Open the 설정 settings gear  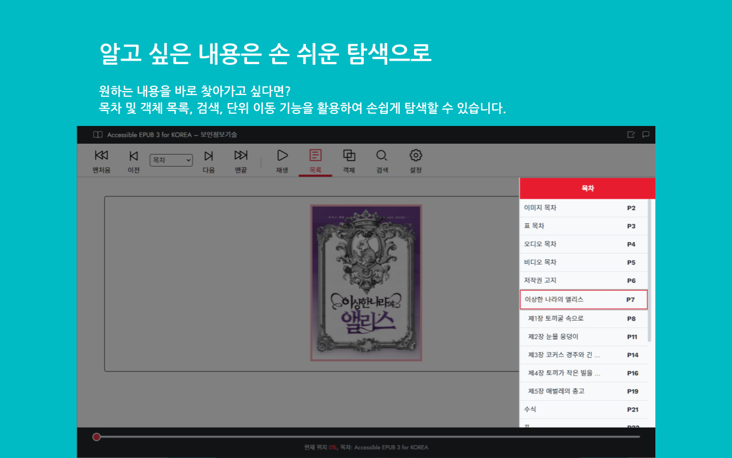click(x=415, y=155)
